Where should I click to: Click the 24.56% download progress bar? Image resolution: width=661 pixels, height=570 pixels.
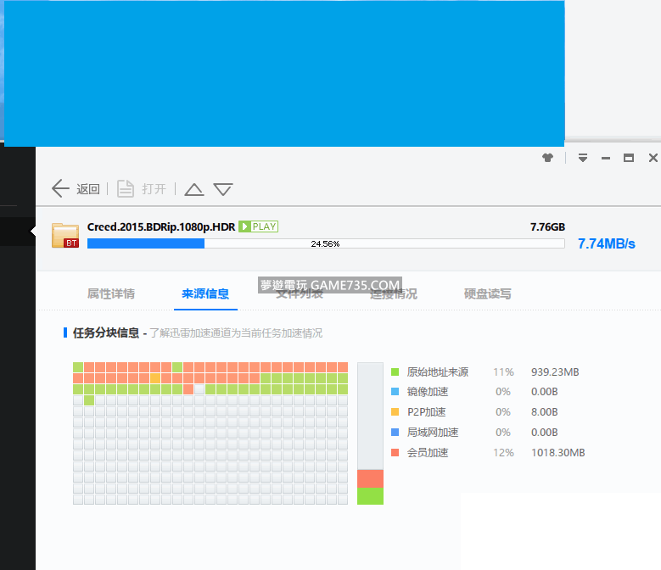point(325,243)
